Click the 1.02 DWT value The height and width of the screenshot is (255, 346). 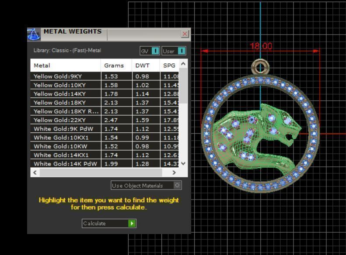(142, 85)
